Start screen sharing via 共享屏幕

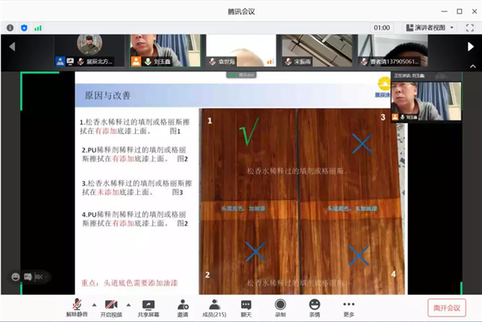(x=148, y=308)
